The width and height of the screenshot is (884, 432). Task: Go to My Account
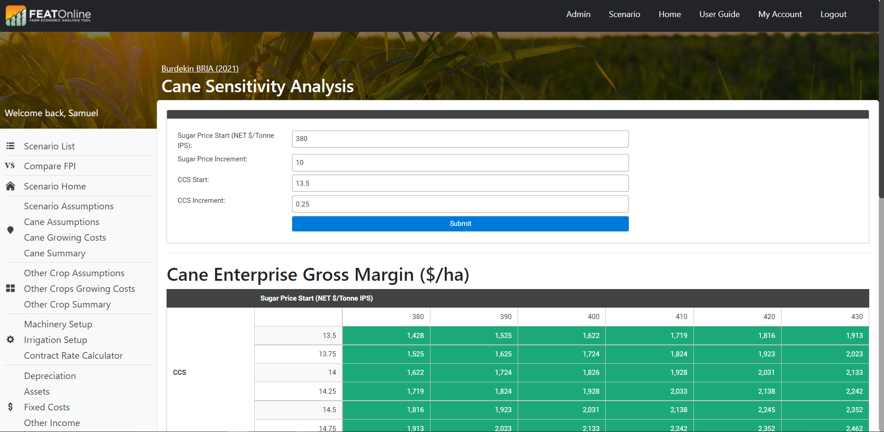pyautogui.click(x=780, y=14)
